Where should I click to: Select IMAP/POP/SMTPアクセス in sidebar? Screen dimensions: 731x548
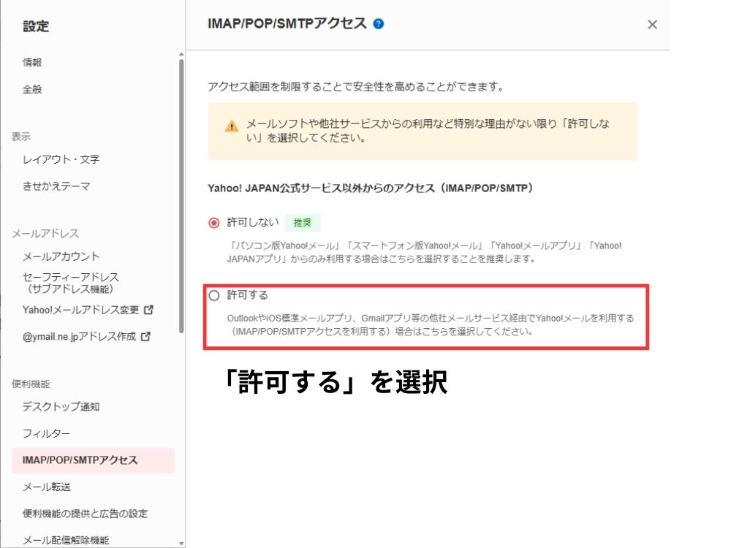tap(80, 460)
